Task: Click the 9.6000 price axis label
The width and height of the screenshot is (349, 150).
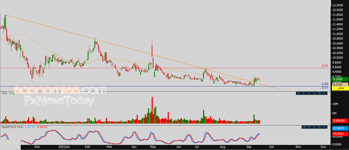Action: [x=338, y=67]
